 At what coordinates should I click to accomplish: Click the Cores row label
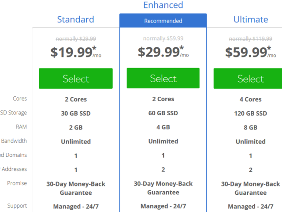click(x=20, y=98)
